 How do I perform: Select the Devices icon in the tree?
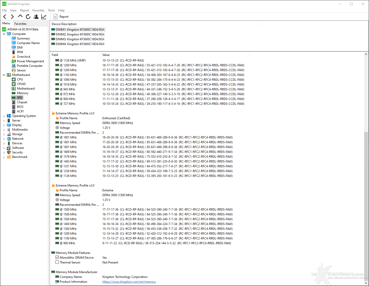(9, 143)
